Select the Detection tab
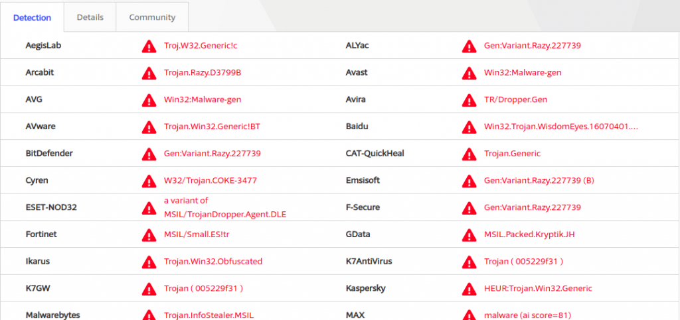The height and width of the screenshot is (320, 680). tap(32, 17)
